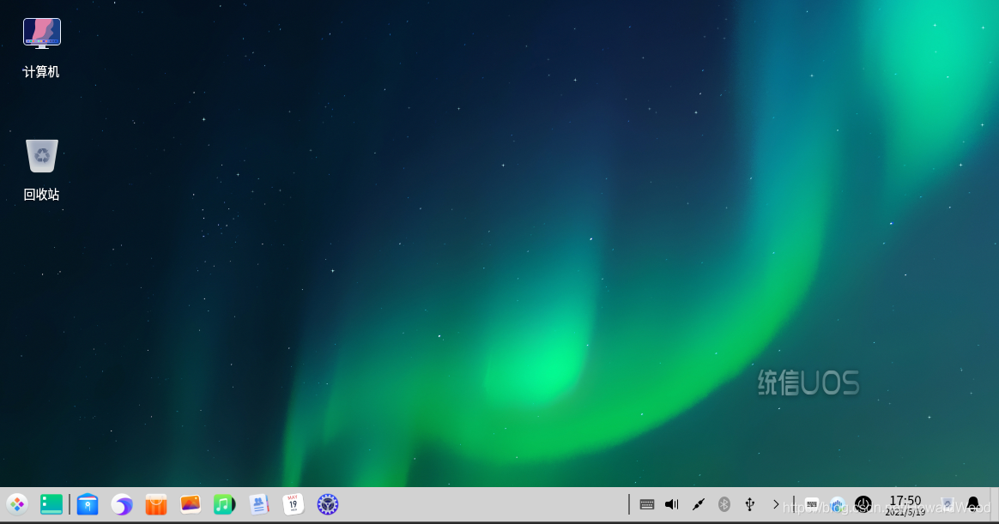
Task: Open the album image viewer dock icon
Action: (190, 504)
